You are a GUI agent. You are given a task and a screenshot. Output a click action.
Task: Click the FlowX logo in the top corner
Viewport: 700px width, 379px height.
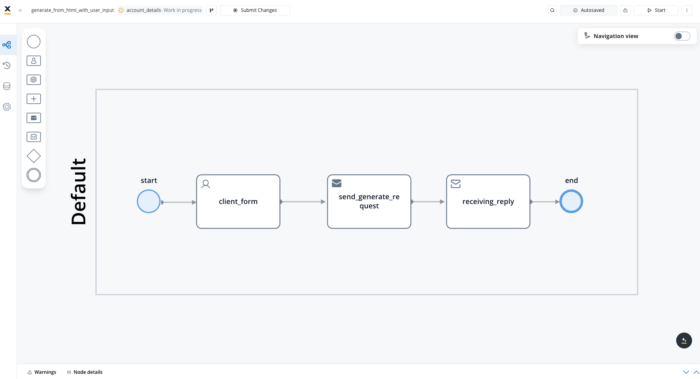[8, 10]
